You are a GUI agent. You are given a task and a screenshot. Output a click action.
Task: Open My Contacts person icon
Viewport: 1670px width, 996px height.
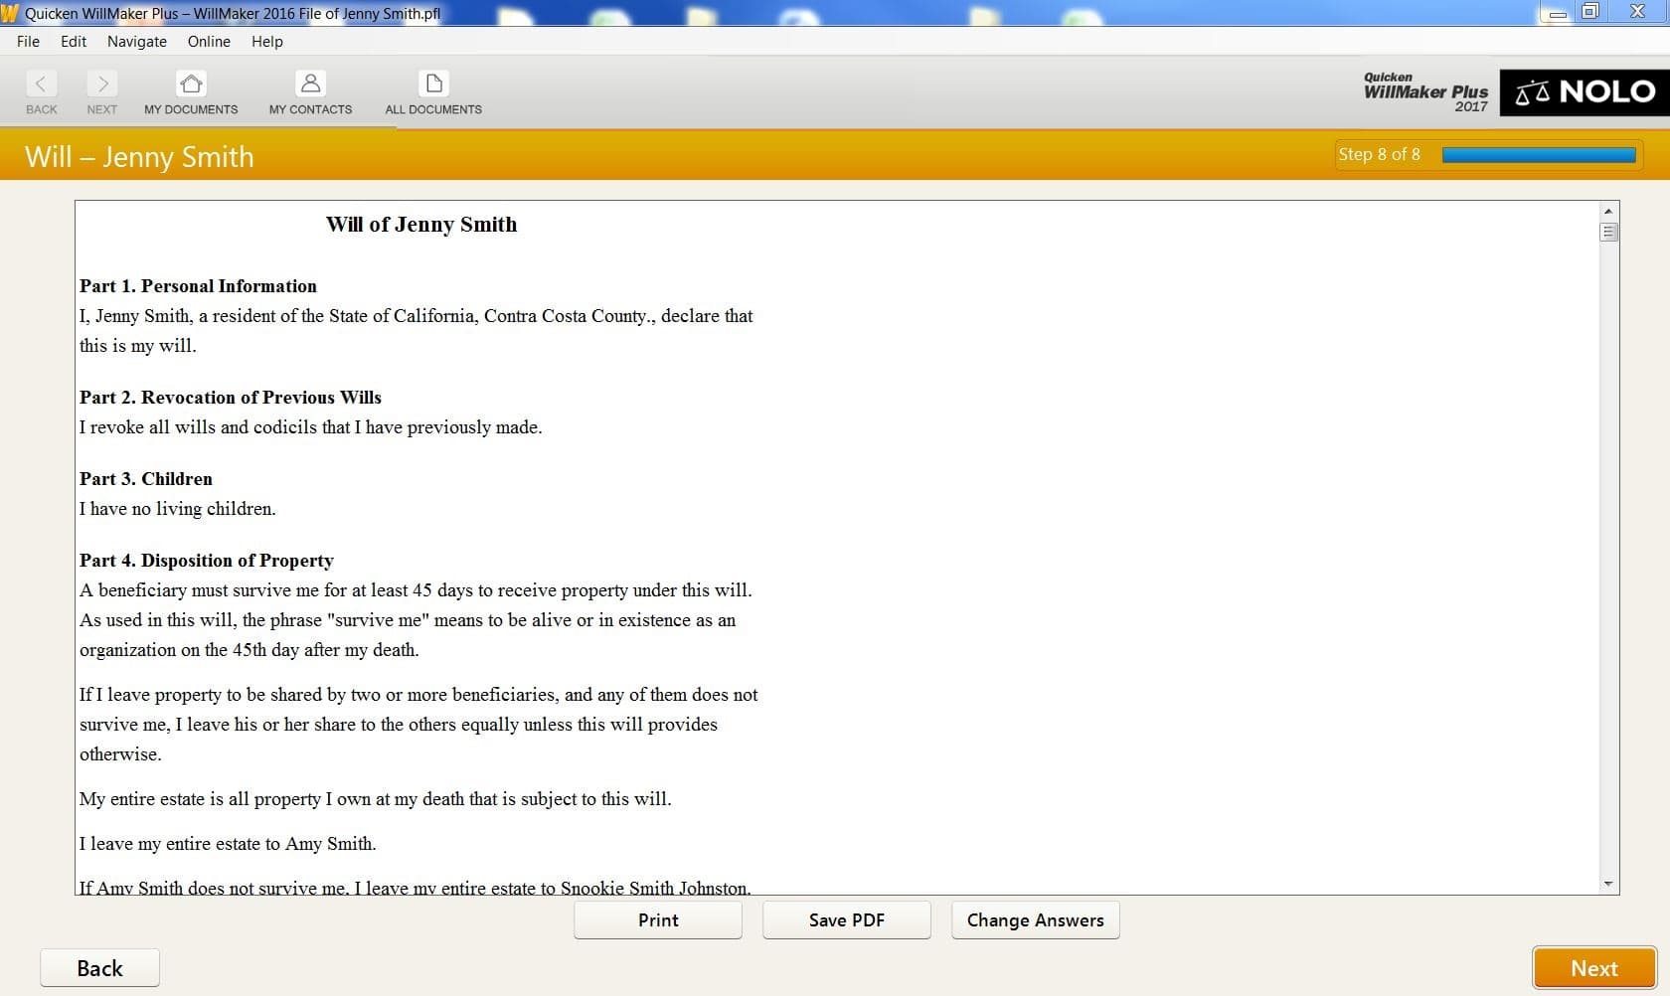(x=310, y=84)
